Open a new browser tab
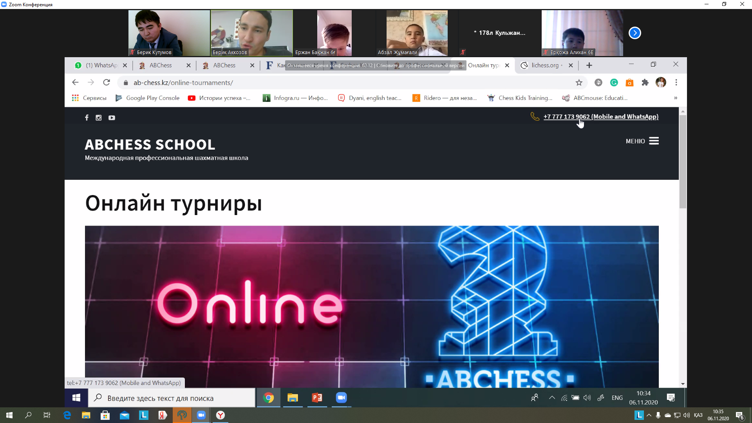The height and width of the screenshot is (423, 752). 589,65
